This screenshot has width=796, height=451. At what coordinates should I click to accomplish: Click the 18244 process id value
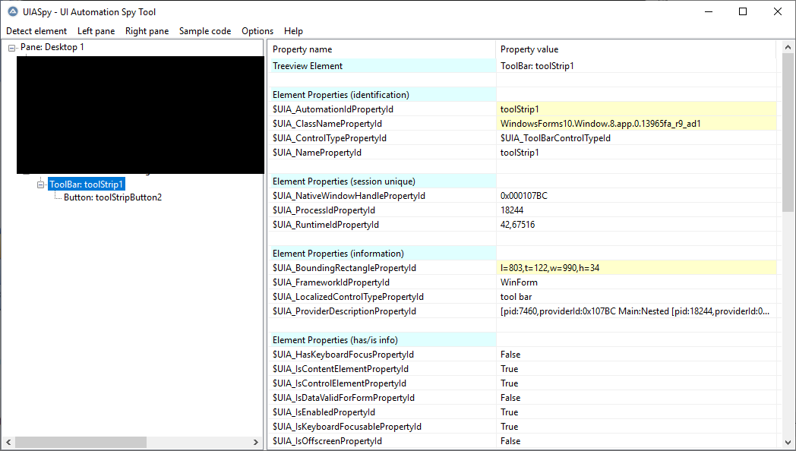click(512, 210)
